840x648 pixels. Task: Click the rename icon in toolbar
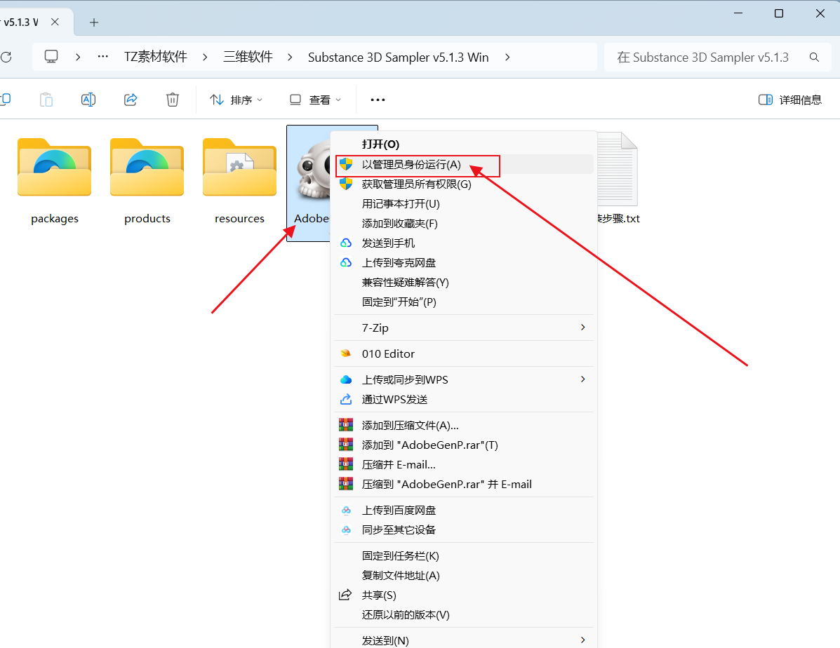click(x=88, y=100)
